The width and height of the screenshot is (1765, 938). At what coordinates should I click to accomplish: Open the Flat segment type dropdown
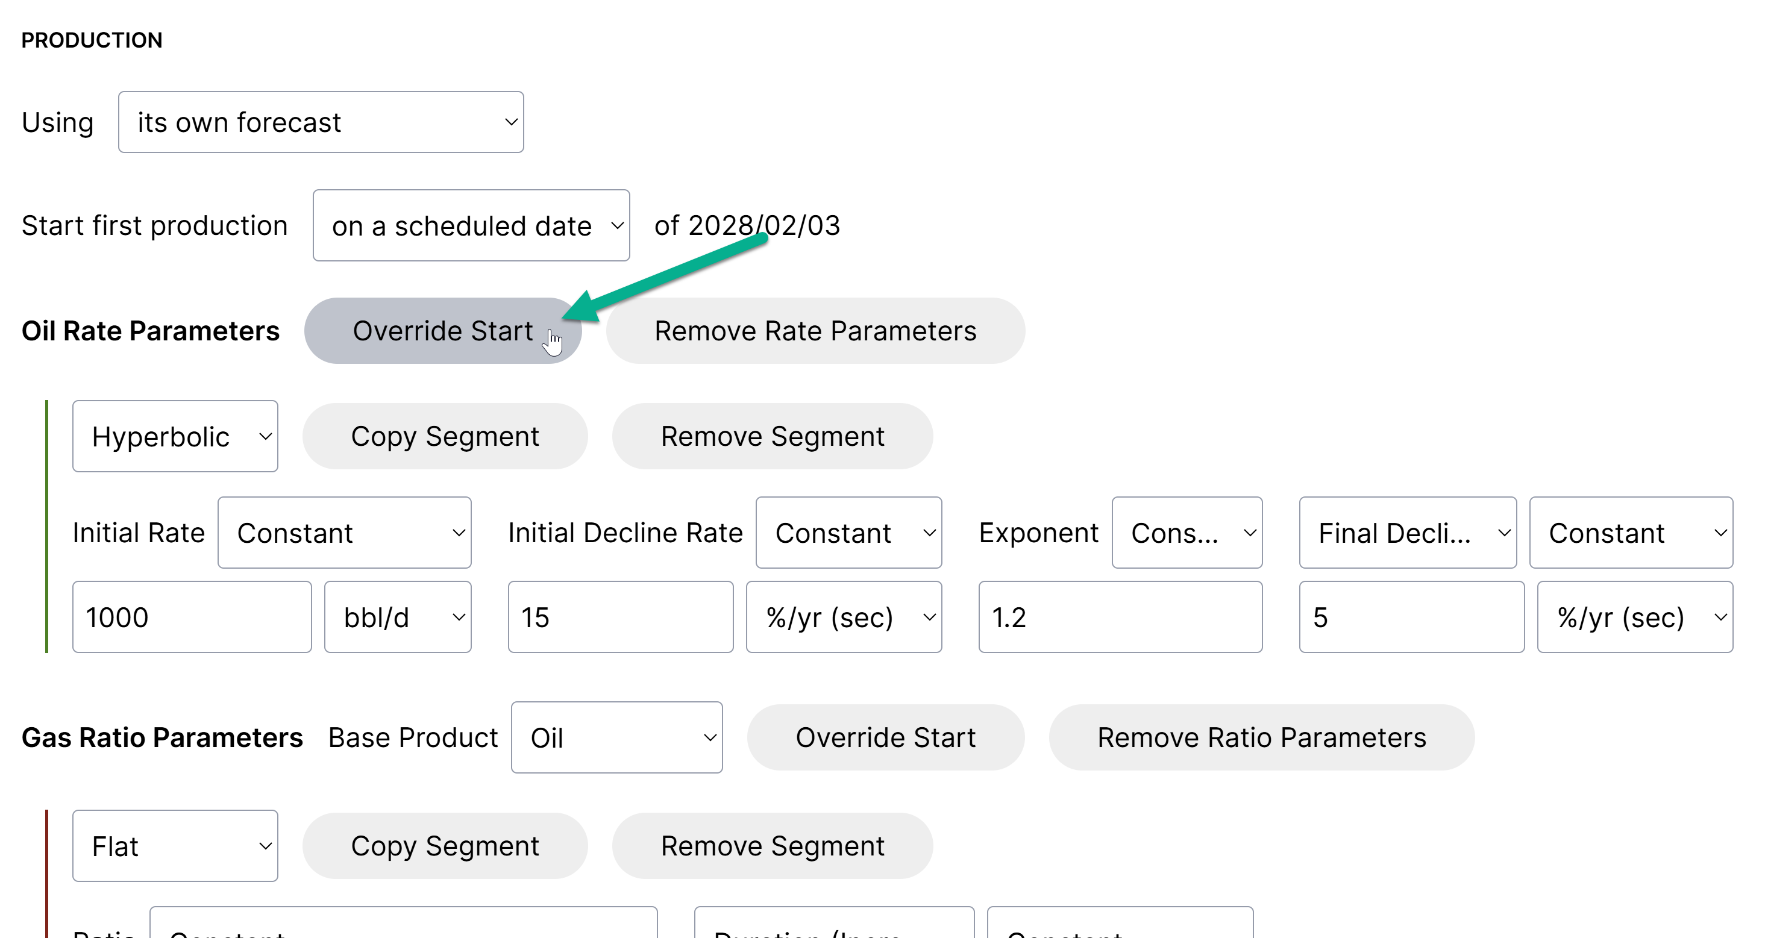coord(175,846)
